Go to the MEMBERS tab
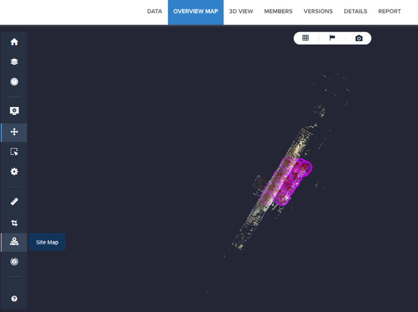Screen dimensions: 418x312 coord(278,11)
